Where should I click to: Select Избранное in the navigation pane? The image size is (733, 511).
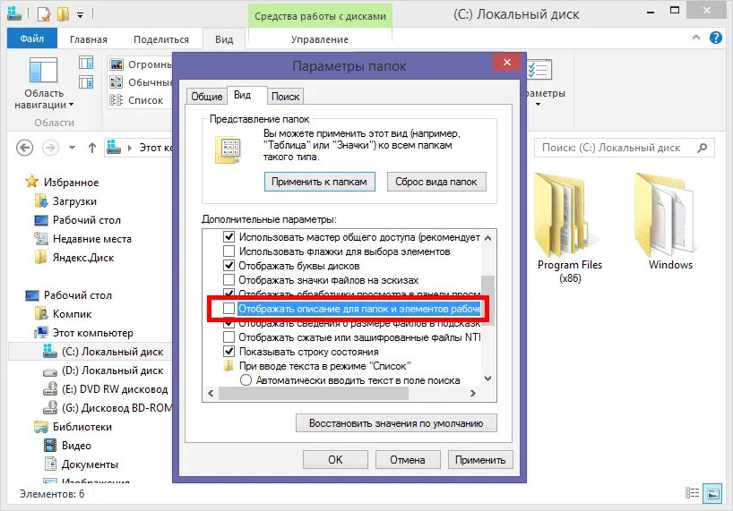tap(62, 182)
